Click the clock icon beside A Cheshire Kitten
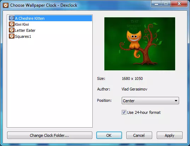The width and height of the screenshot is (190, 146). [x=12, y=18]
